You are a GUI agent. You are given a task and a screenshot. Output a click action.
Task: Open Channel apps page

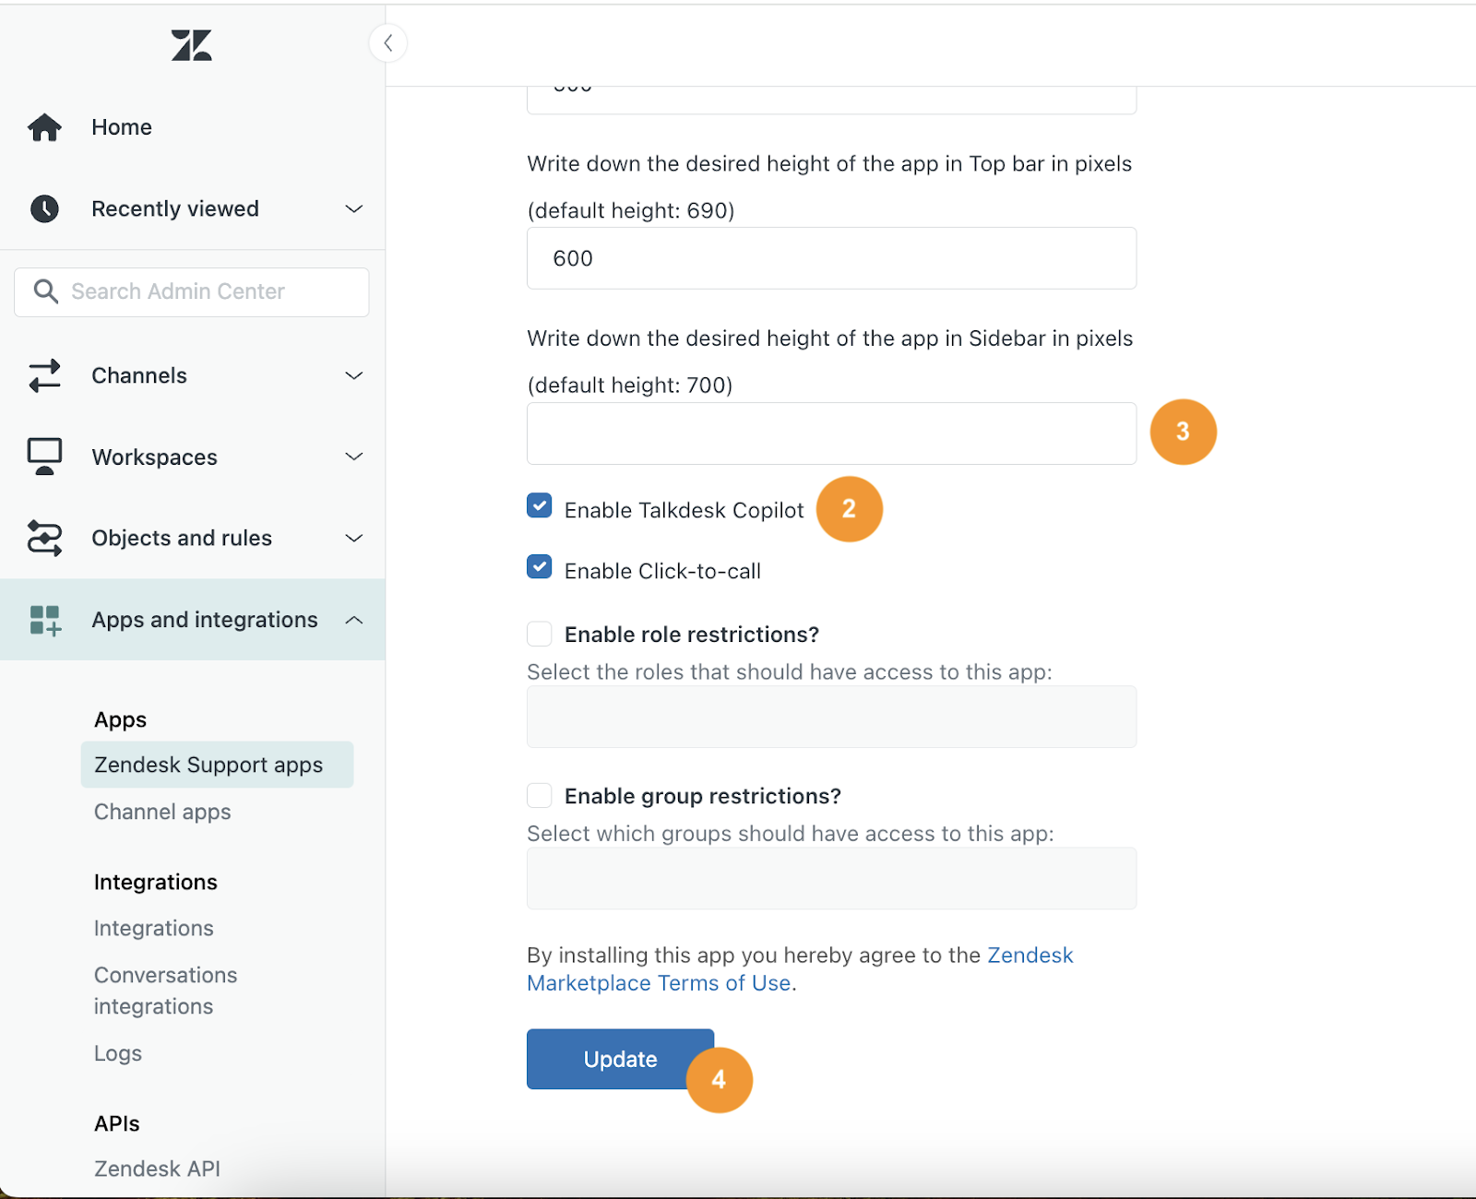tap(162, 812)
